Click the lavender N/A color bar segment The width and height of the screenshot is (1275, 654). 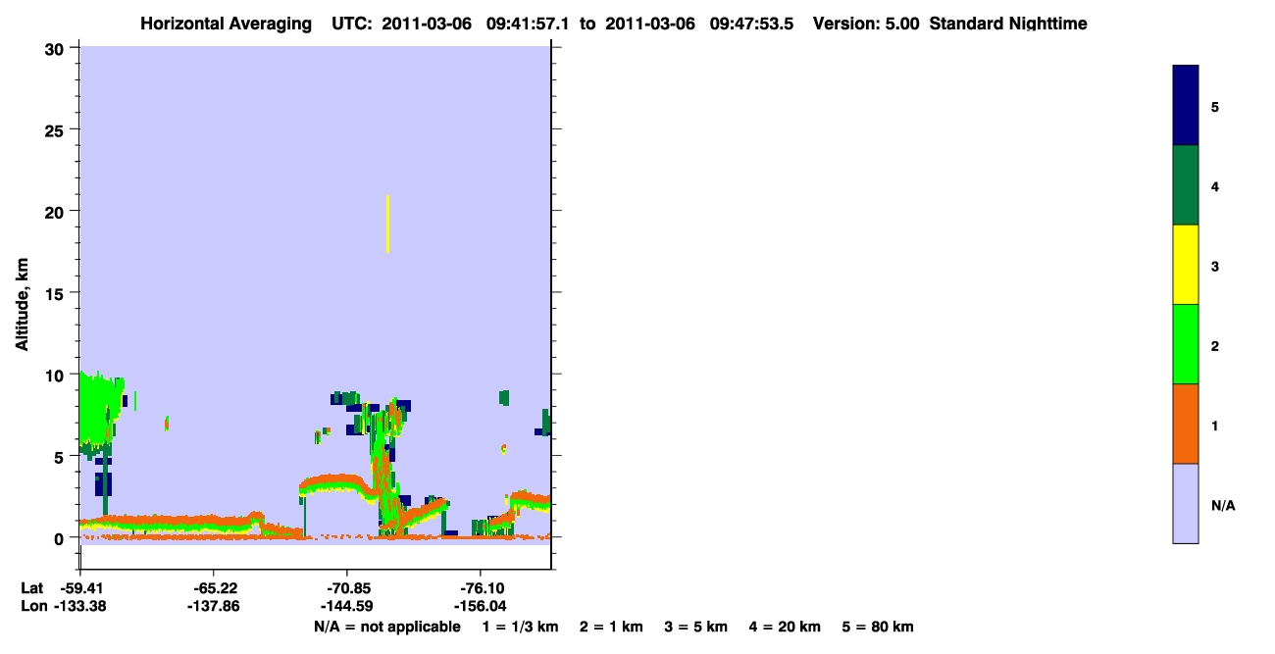(x=1186, y=503)
